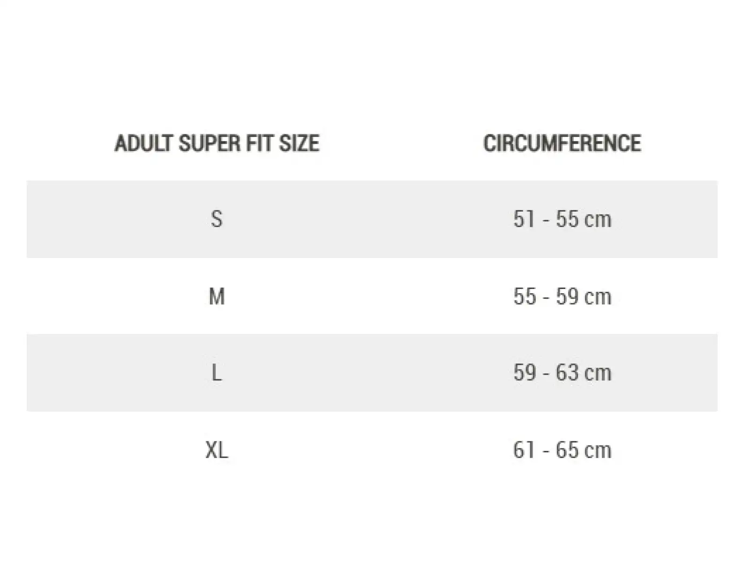750x562 pixels.
Task: Click the word ADULT in the header
Action: (144, 143)
